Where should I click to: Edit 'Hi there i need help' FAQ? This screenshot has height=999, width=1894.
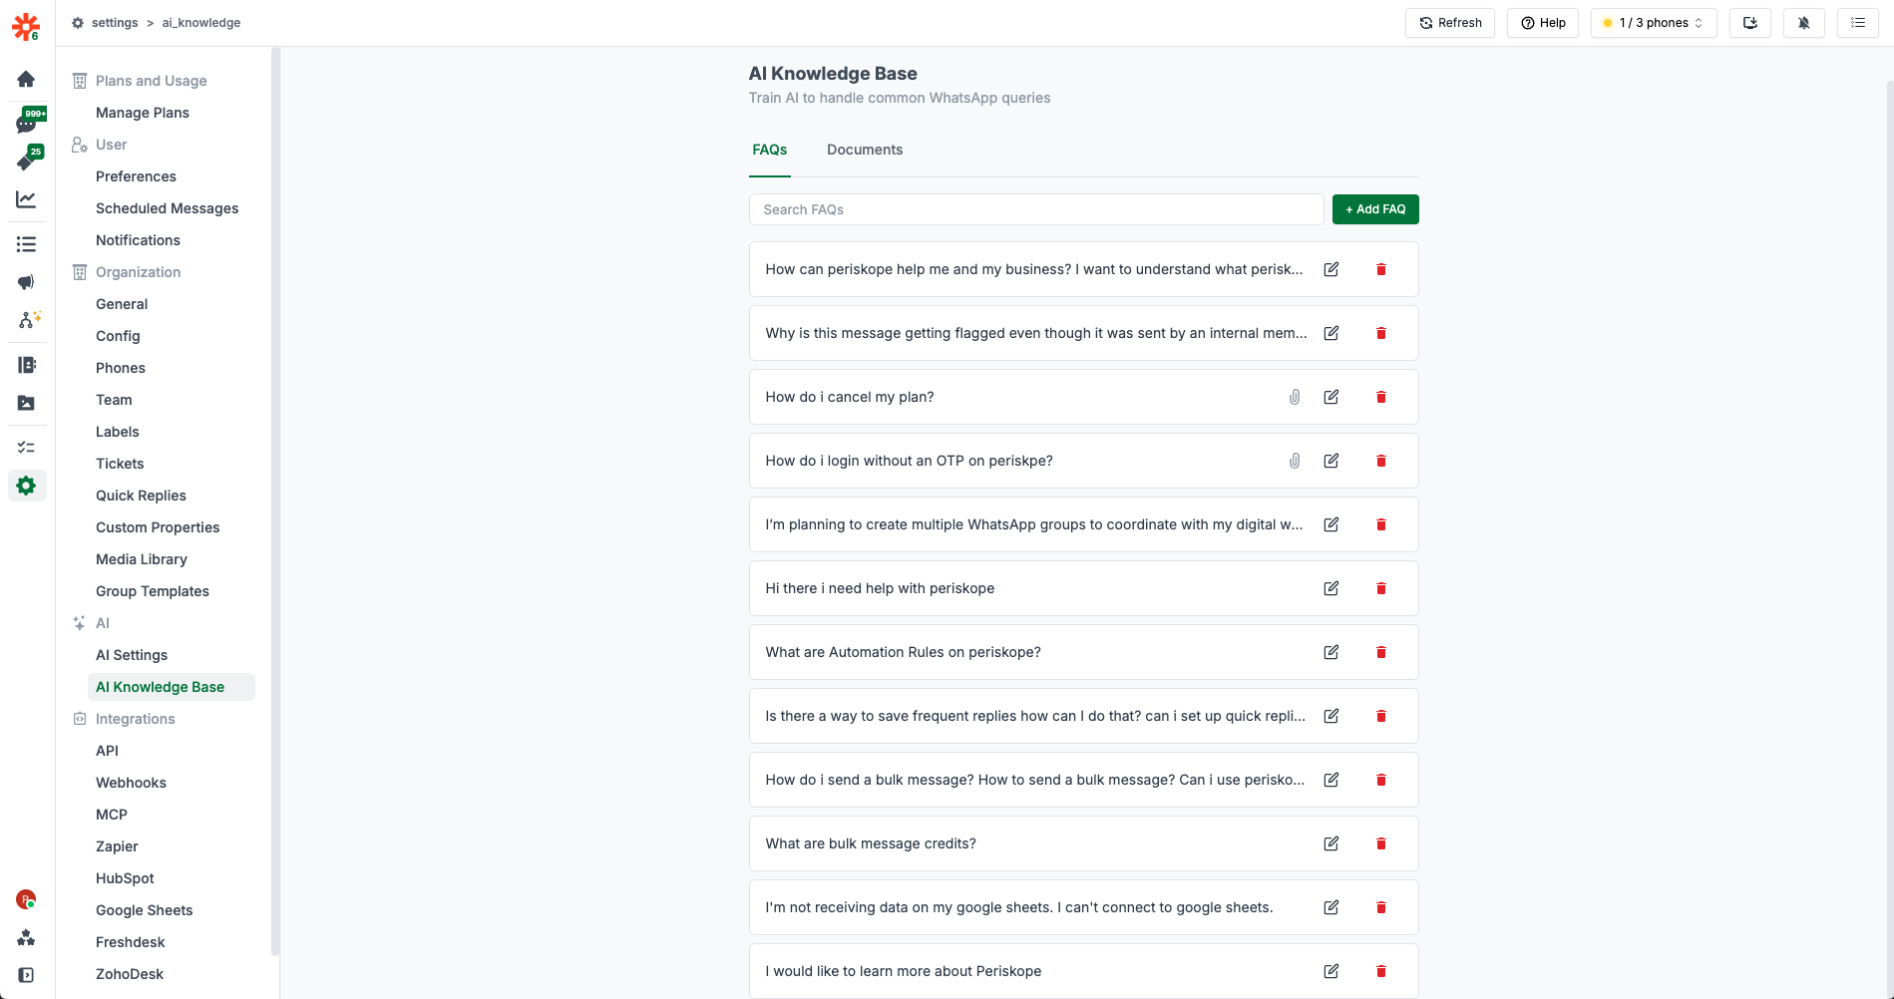pyautogui.click(x=1330, y=588)
